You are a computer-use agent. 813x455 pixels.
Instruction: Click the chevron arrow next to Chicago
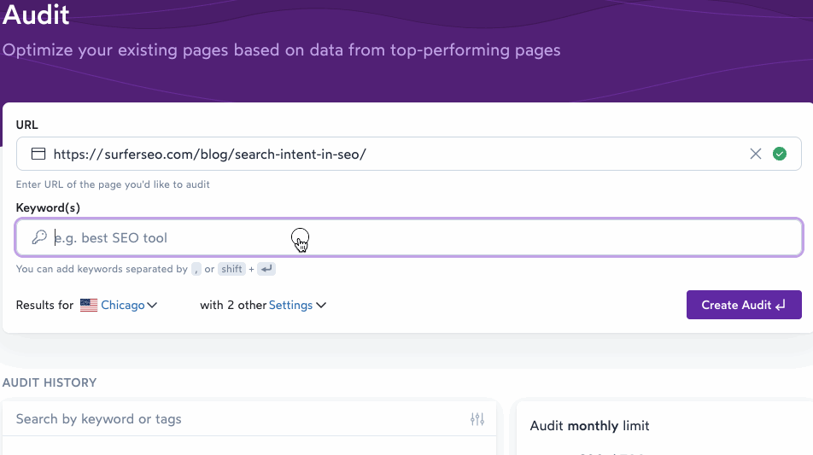click(x=152, y=306)
